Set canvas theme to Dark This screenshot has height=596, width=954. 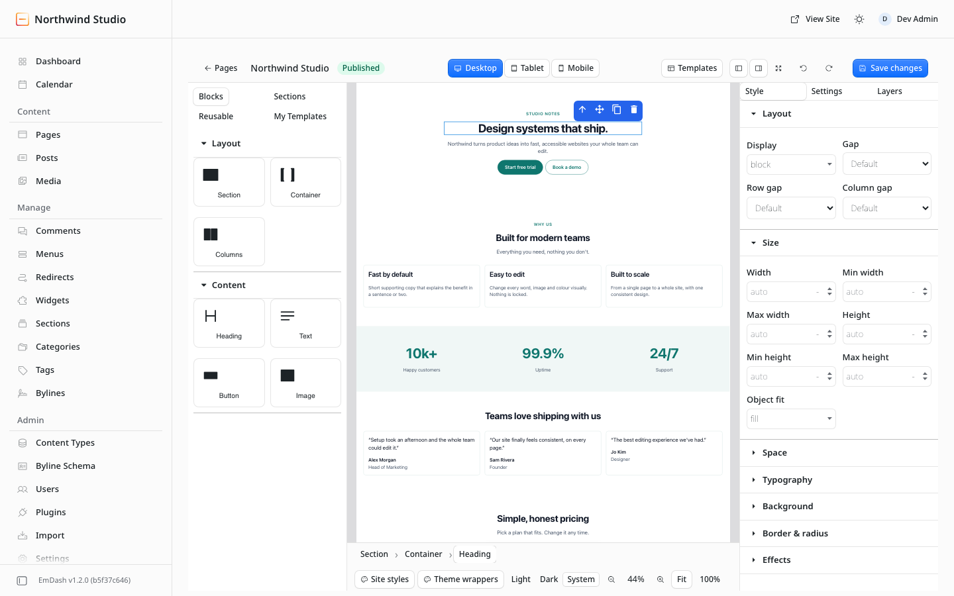point(549,579)
